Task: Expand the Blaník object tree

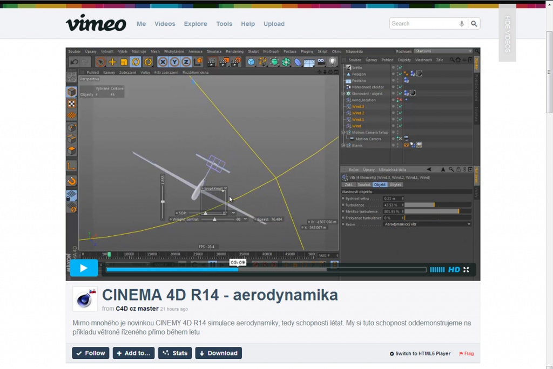Action: click(x=343, y=145)
